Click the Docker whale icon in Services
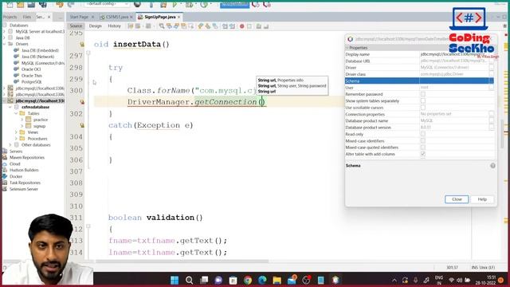Viewport: 510px width, 287px height. pos(5,176)
